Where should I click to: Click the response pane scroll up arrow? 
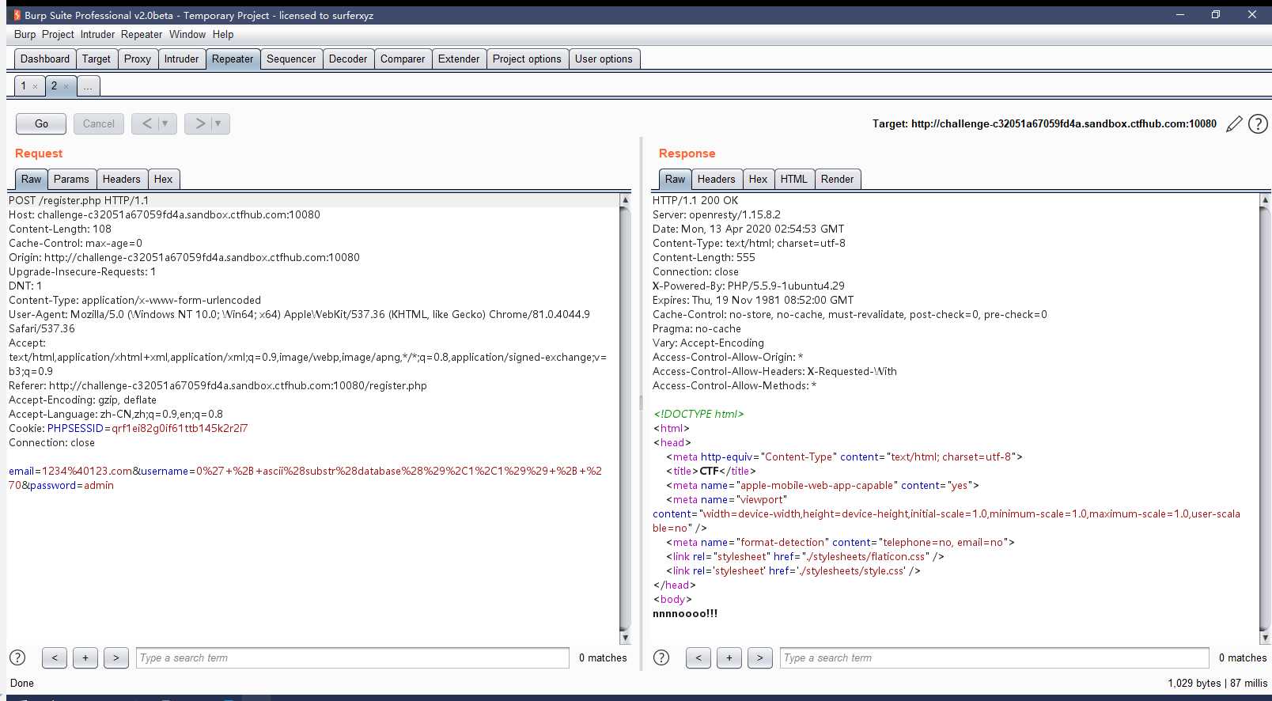point(1264,200)
